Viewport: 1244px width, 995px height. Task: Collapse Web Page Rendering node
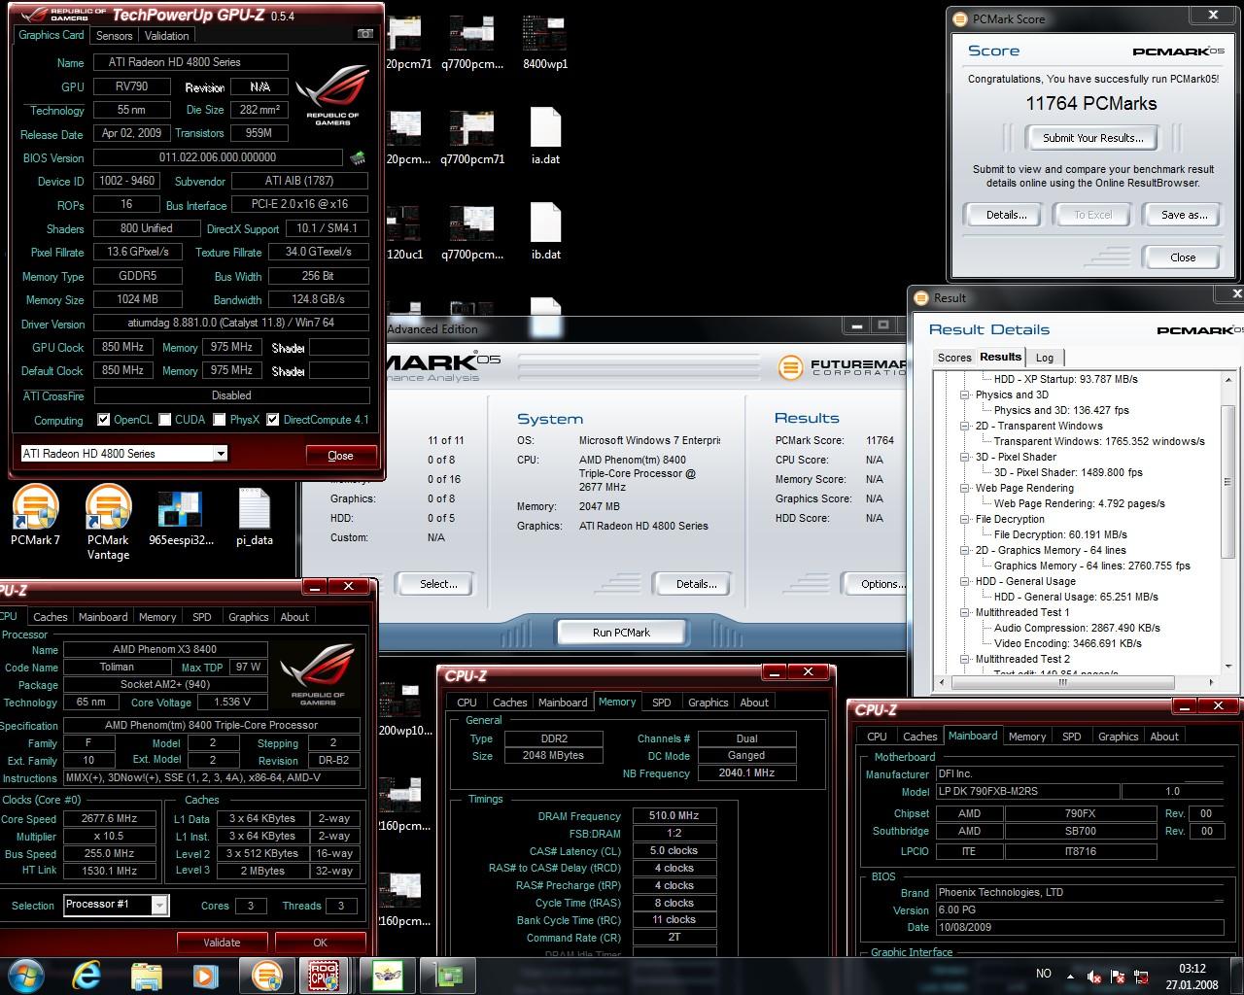click(x=965, y=488)
